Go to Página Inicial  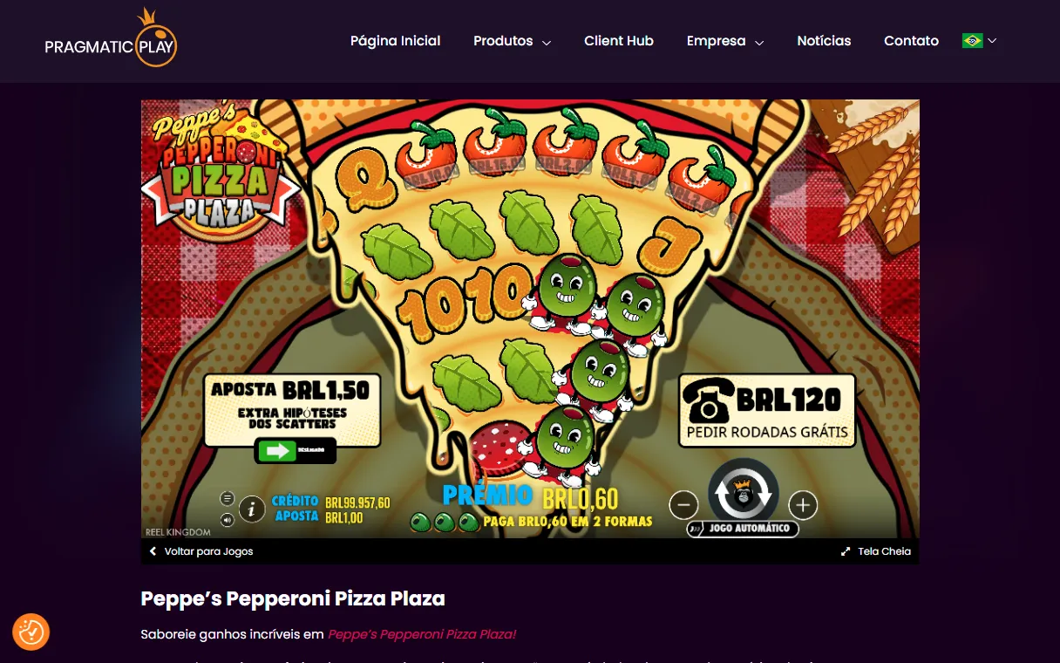coord(395,41)
